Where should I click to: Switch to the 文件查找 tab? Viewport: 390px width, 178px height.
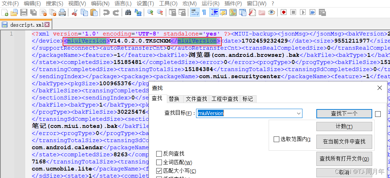(196, 99)
